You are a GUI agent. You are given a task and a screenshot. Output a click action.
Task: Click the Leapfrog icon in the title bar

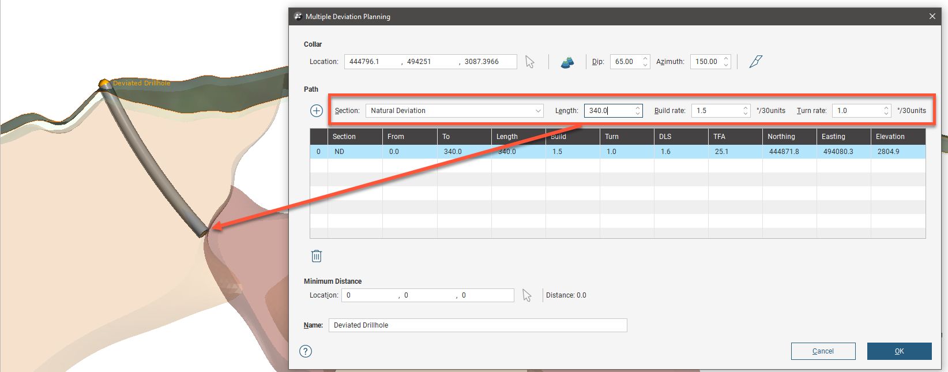tap(298, 17)
